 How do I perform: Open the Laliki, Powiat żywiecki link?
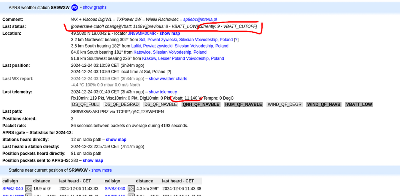[180, 46]
